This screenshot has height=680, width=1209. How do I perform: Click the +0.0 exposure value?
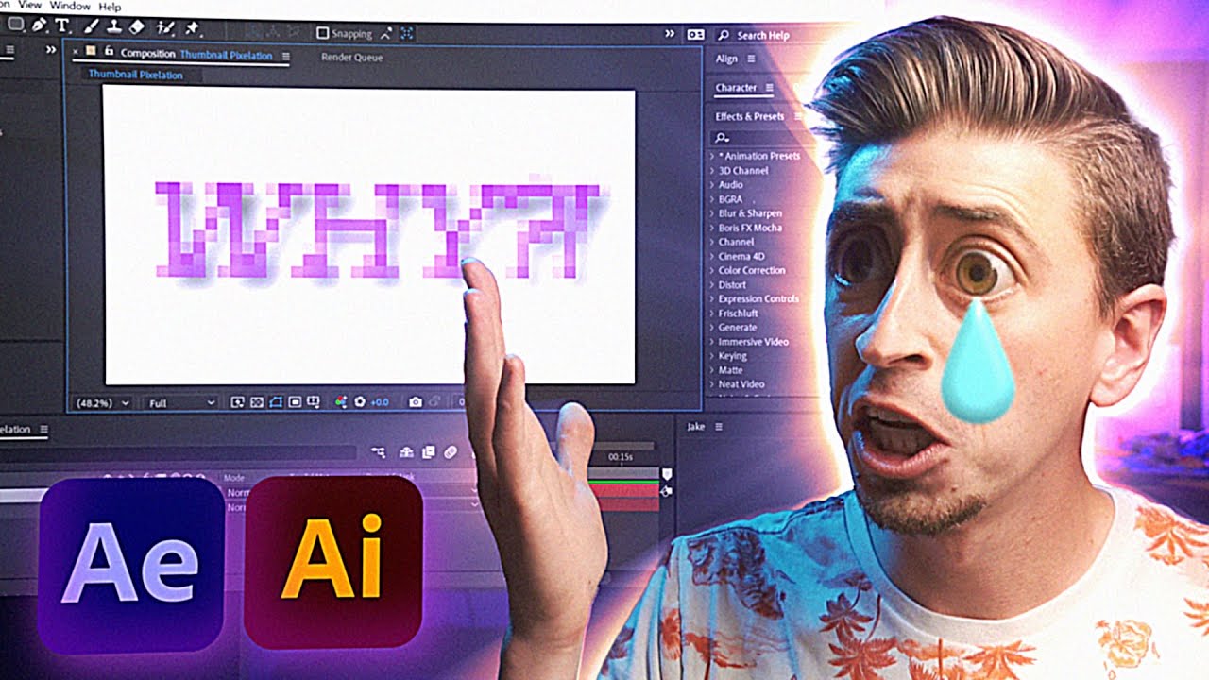[379, 402]
